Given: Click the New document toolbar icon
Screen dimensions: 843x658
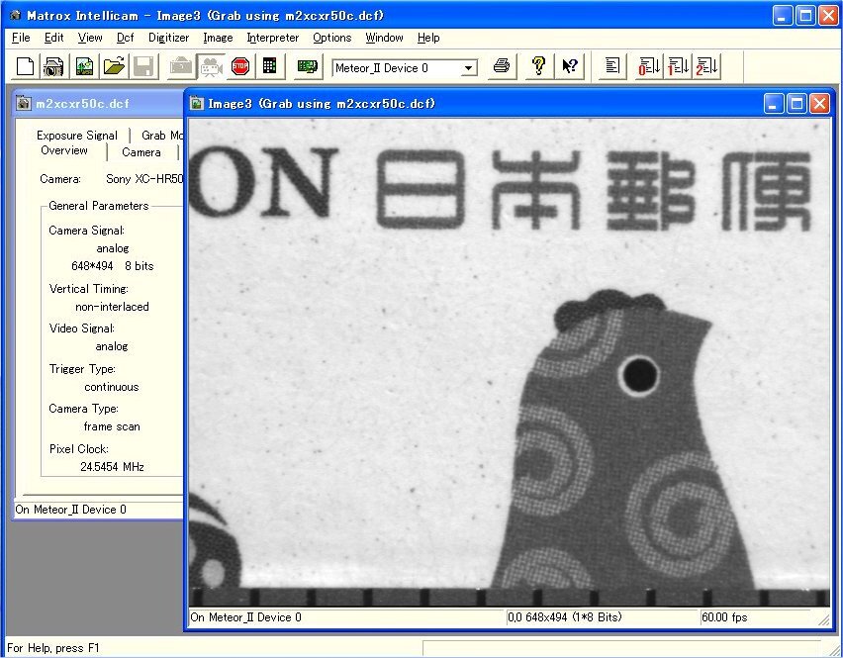Looking at the screenshot, I should (x=25, y=67).
